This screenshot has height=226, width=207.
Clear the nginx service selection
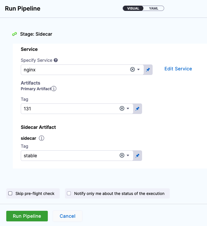click(133, 70)
